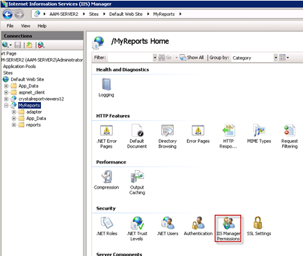The image size is (303, 256).
Task: Click AAM-SERVER2 in the address breadcrumb
Action: pos(64,14)
